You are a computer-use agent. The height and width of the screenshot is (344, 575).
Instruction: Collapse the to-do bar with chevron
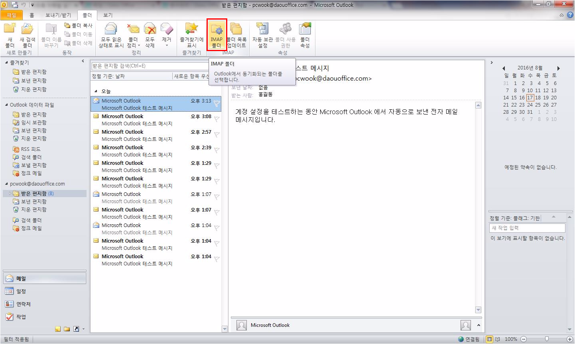coord(492,63)
